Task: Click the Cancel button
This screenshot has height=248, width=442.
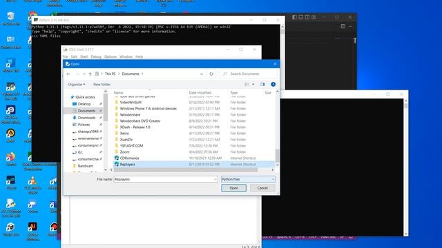Action: pos(262,188)
